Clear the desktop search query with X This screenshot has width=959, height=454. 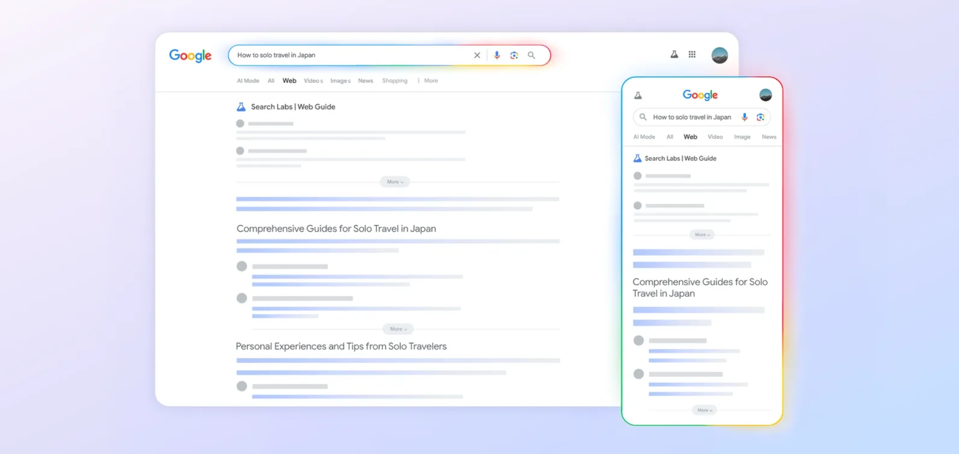(477, 55)
